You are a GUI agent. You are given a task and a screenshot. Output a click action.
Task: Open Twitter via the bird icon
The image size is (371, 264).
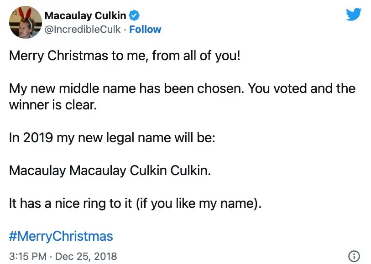[x=354, y=15]
